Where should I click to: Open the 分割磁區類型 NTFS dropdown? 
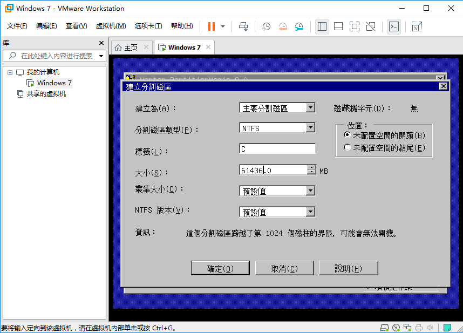tap(310, 127)
